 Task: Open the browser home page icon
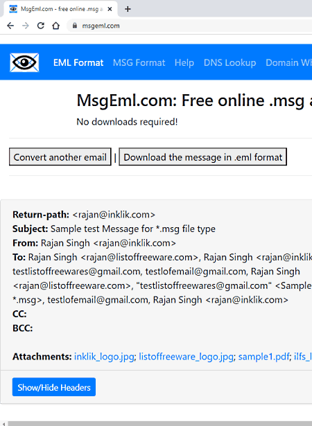point(55,26)
